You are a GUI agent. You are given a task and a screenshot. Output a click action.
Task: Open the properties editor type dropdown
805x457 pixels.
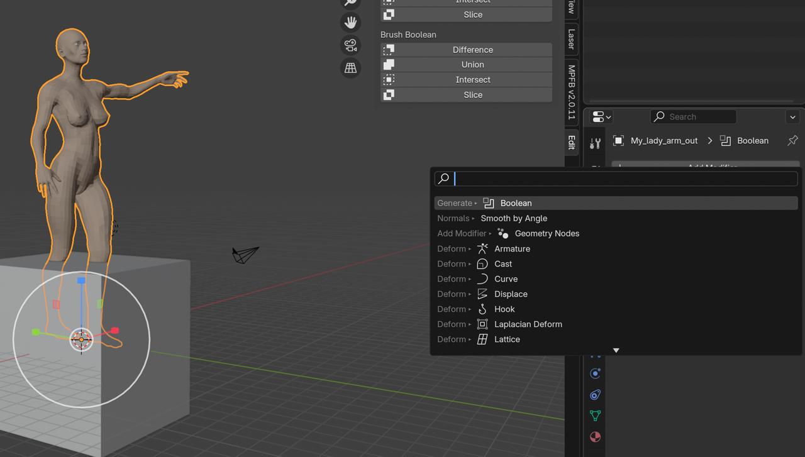click(x=601, y=117)
